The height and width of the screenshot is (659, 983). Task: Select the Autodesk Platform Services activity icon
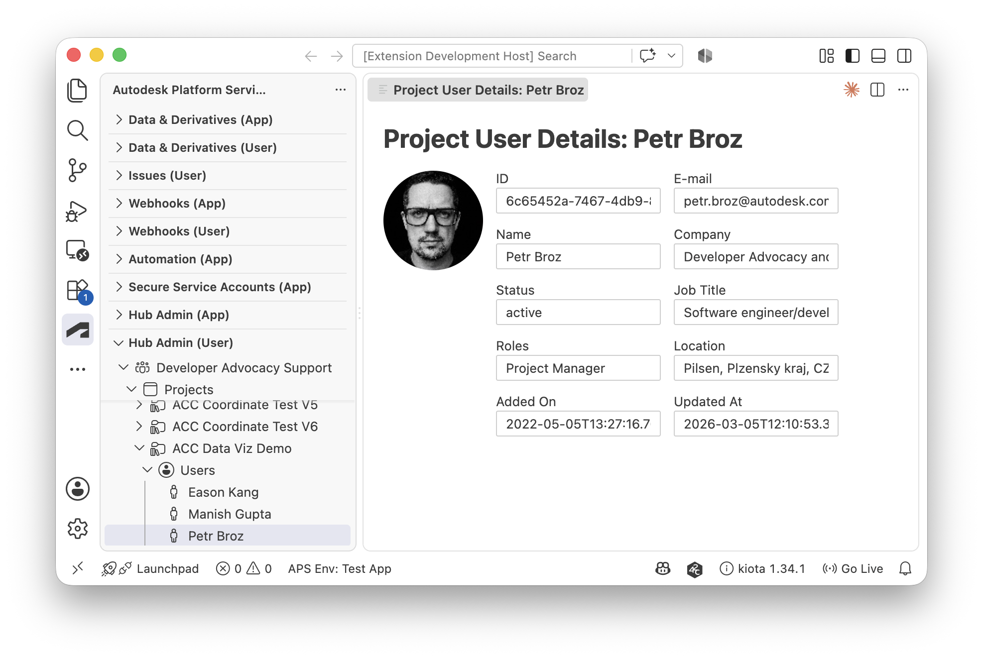(x=78, y=329)
